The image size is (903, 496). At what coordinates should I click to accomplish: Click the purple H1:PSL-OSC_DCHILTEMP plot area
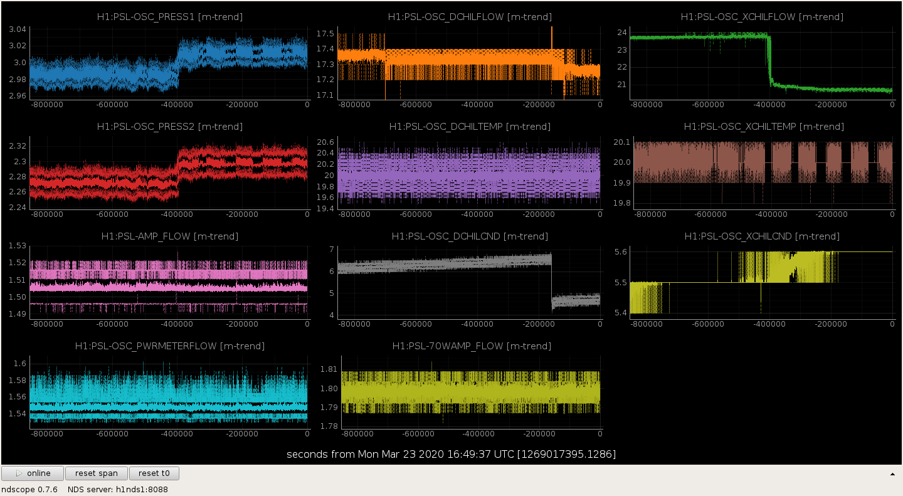(x=469, y=172)
